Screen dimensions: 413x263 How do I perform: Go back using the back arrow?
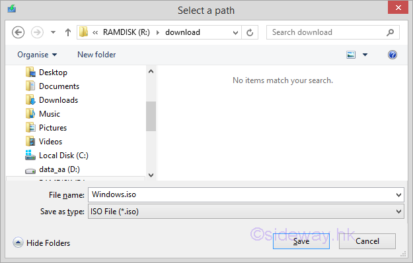[19, 32]
